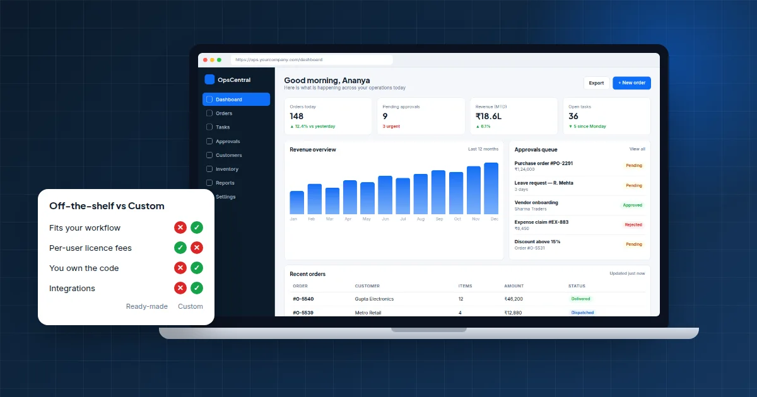Open the Orders today card

pos(328,116)
